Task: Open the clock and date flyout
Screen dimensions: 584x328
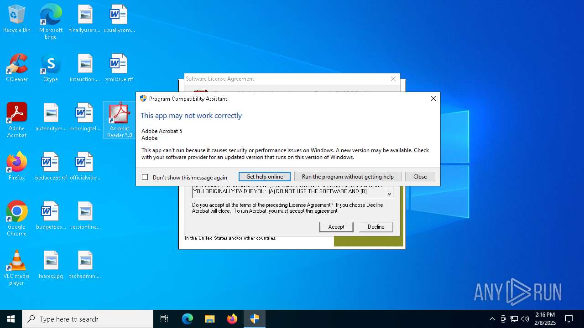Action: click(x=545, y=319)
